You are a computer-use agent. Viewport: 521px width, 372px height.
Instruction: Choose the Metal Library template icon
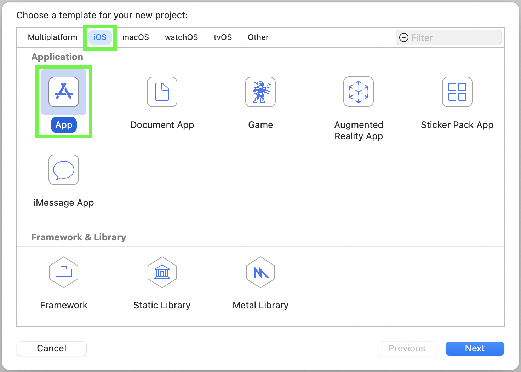(260, 272)
